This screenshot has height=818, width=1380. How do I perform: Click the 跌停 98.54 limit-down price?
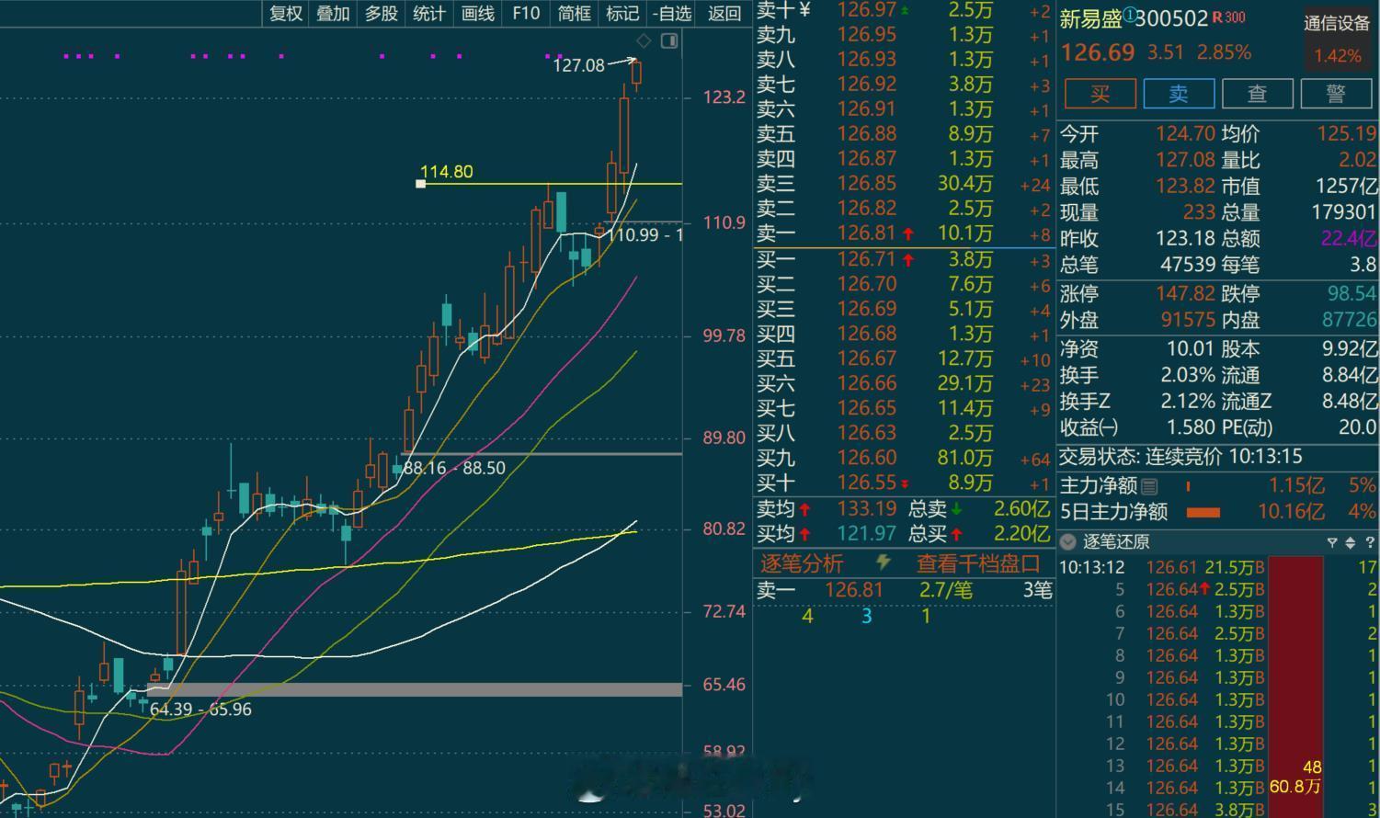(x=1351, y=294)
